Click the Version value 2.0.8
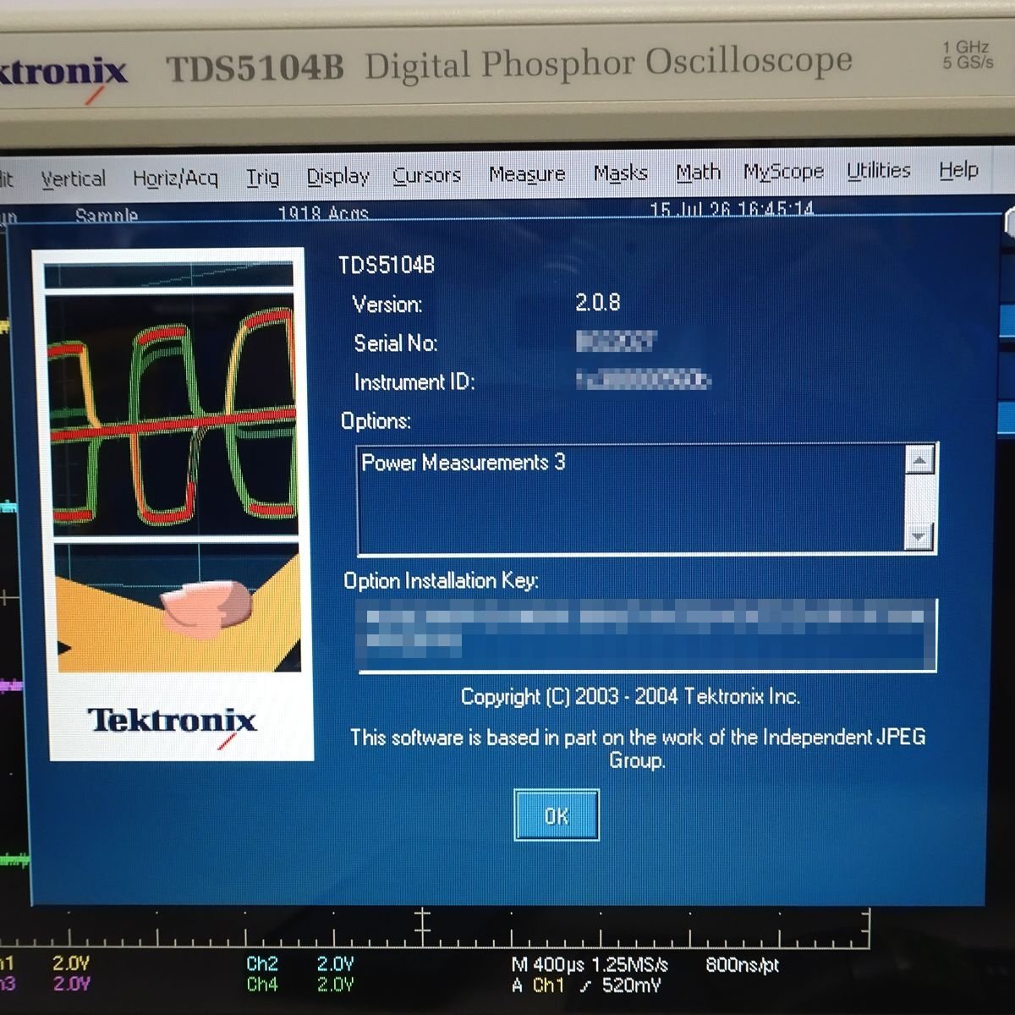 (x=598, y=302)
